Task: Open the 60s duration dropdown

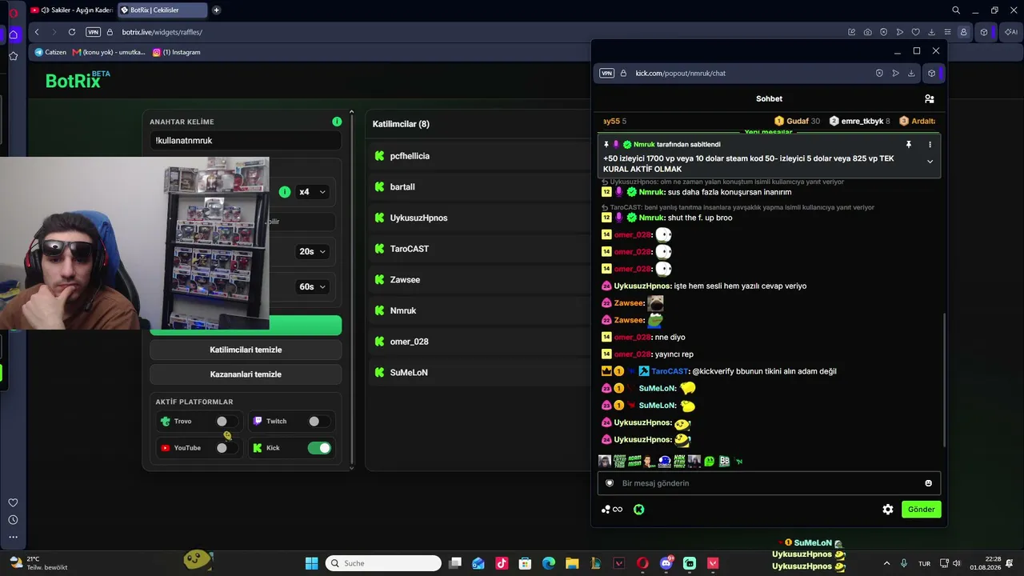Action: [x=312, y=286]
